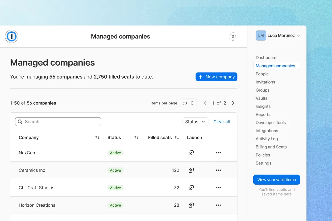Viewport: 332px width, 221px height.
Task: Click the Filled seats column header
Action: click(160, 138)
